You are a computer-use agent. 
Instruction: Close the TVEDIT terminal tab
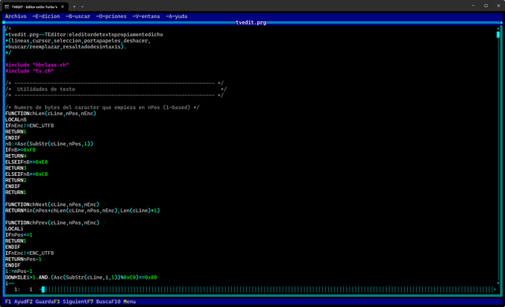pos(62,6)
